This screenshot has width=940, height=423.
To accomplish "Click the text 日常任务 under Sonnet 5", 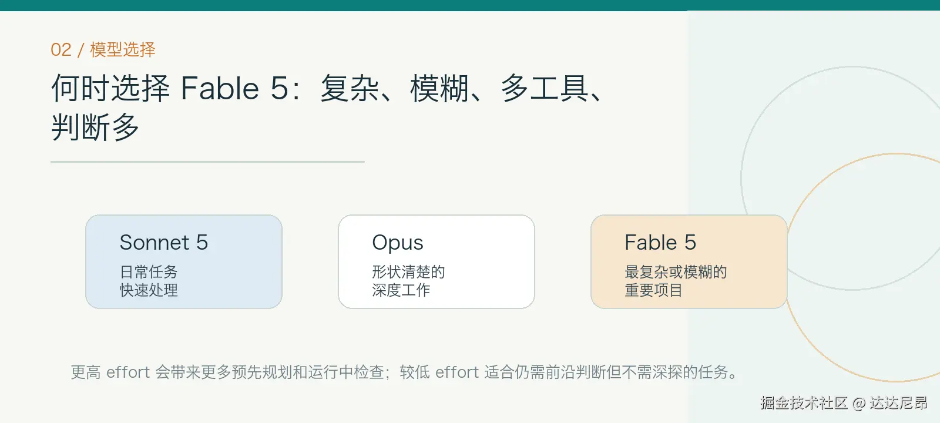I will tap(149, 271).
